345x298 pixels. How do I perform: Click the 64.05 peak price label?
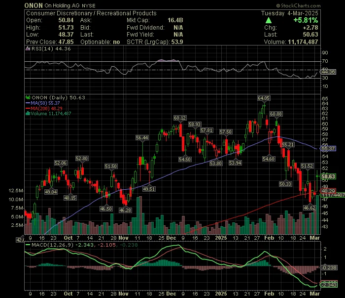click(x=264, y=98)
